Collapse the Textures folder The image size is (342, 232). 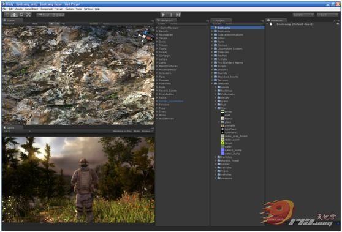coord(212,84)
